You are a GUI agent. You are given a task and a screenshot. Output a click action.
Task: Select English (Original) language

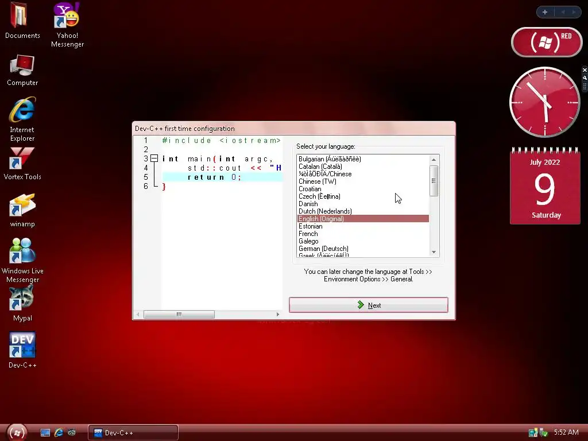point(363,219)
